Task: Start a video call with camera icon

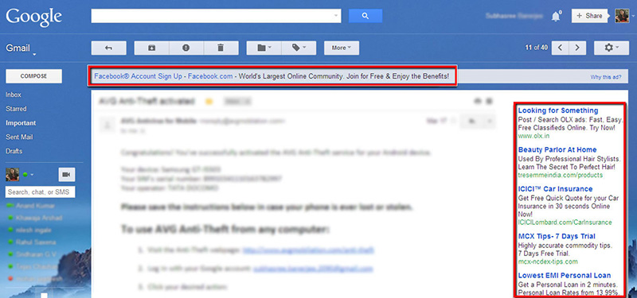Action: coord(67,174)
